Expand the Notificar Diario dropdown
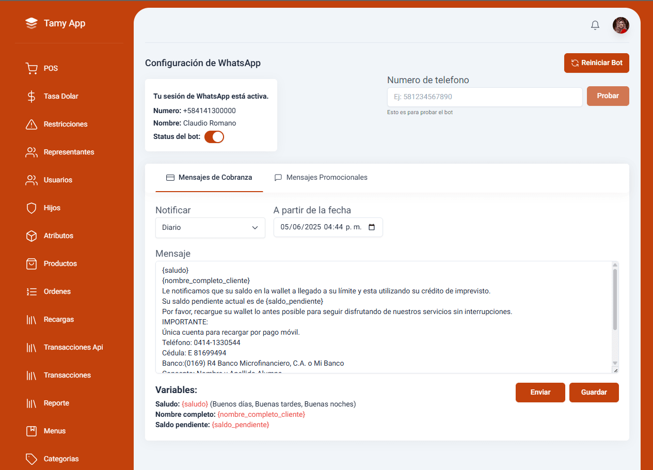 pyautogui.click(x=210, y=227)
